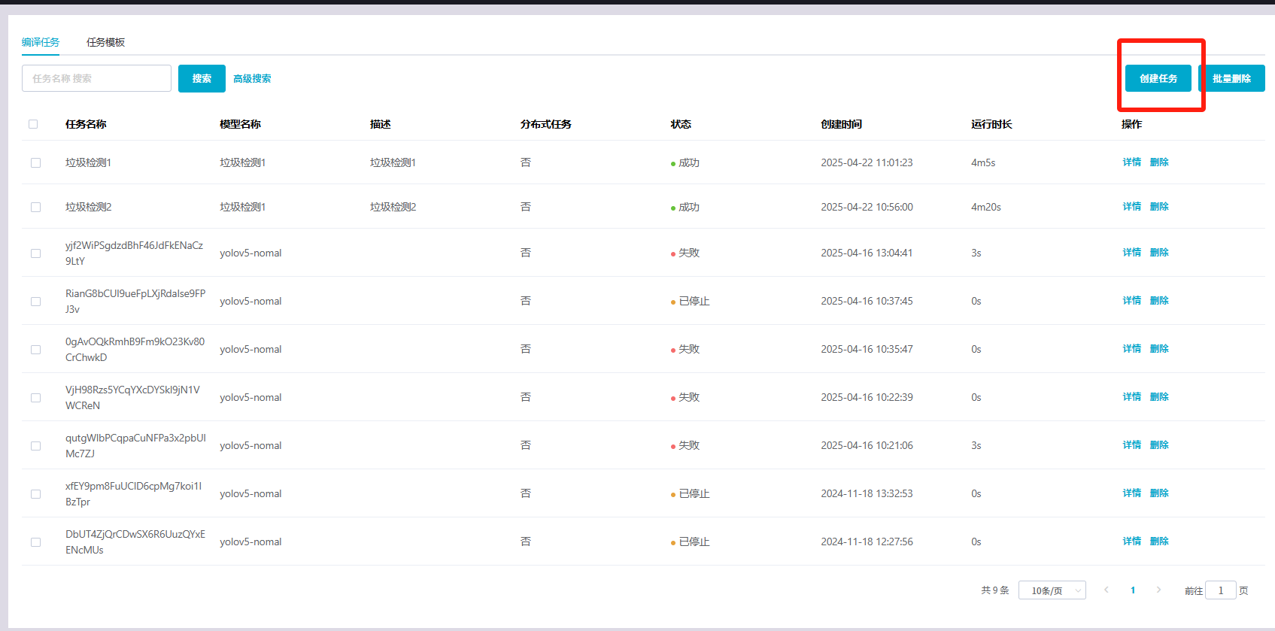Click 删除 for the qutgWIbPCqpa task
The width and height of the screenshot is (1275, 631).
[x=1159, y=445]
